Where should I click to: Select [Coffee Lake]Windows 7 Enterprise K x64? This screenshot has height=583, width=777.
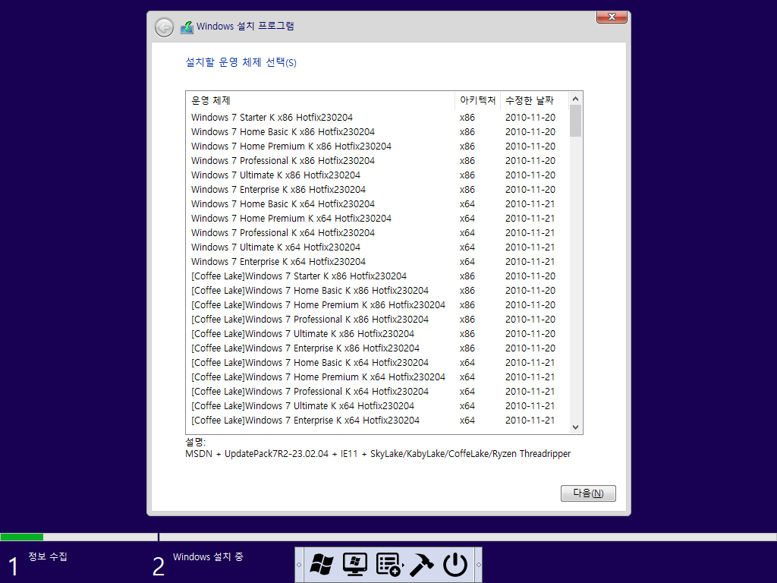[378, 420]
